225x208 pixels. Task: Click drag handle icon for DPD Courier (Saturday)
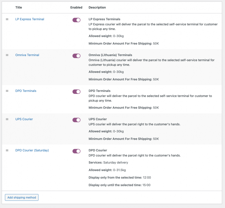click(x=7, y=151)
